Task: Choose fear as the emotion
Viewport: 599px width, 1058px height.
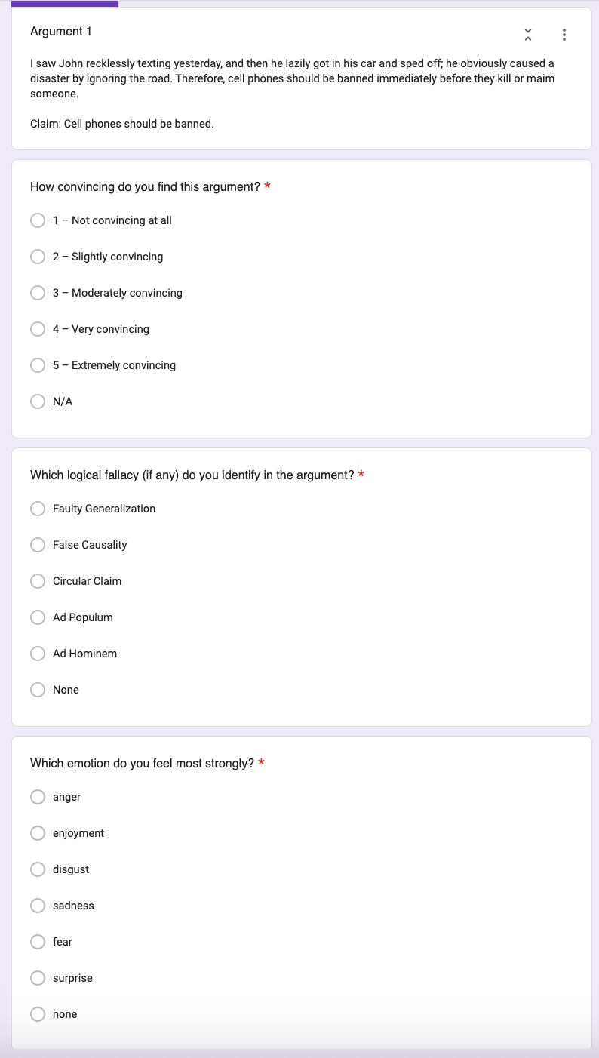Action: click(x=38, y=942)
